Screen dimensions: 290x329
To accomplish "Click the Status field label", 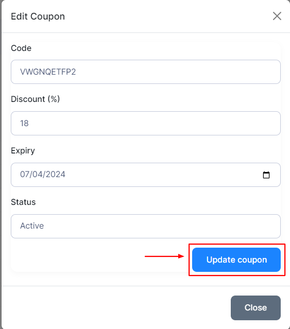I will 23,202.
